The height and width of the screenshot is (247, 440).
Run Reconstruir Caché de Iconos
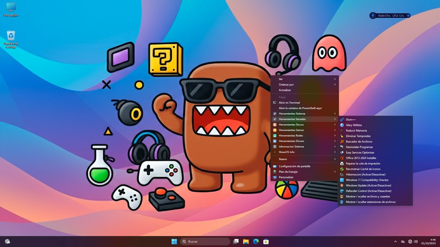[375, 169]
